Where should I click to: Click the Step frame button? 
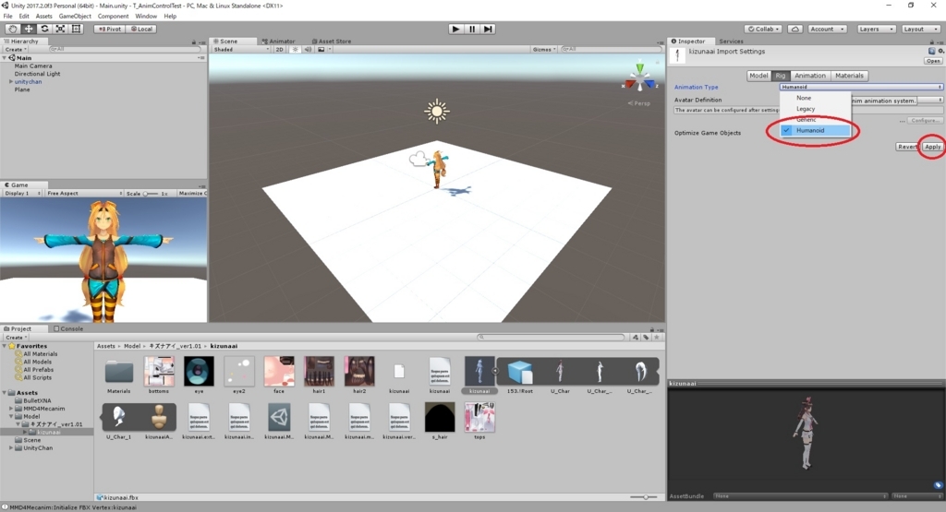(488, 29)
